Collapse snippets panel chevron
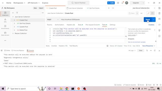Viewport: 162px width, 91px height. 155,30
